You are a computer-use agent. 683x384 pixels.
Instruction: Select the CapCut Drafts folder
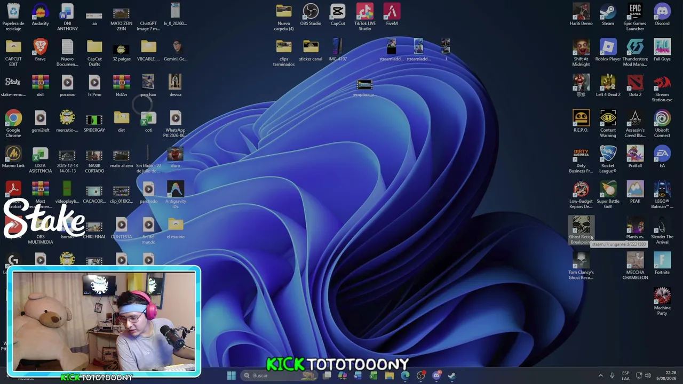[94, 52]
